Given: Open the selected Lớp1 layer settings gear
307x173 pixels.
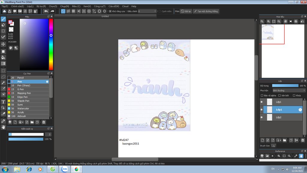Looking at the screenshot, I should [x=300, y=110].
